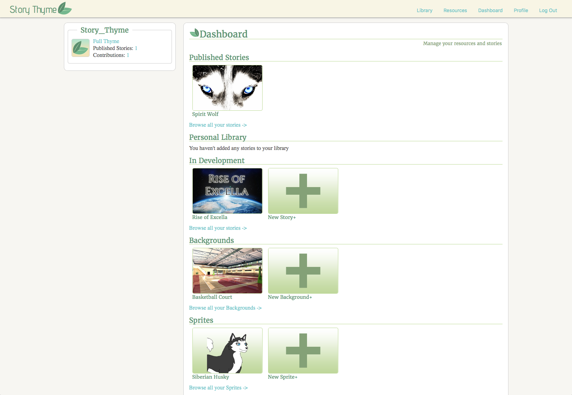Click the green leaf profile avatar
This screenshot has width=572, height=395.
tap(81, 48)
